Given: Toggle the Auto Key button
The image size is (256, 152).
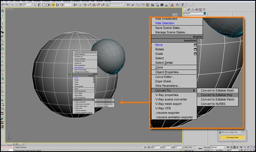Looking at the screenshot, I should pos(207,147).
